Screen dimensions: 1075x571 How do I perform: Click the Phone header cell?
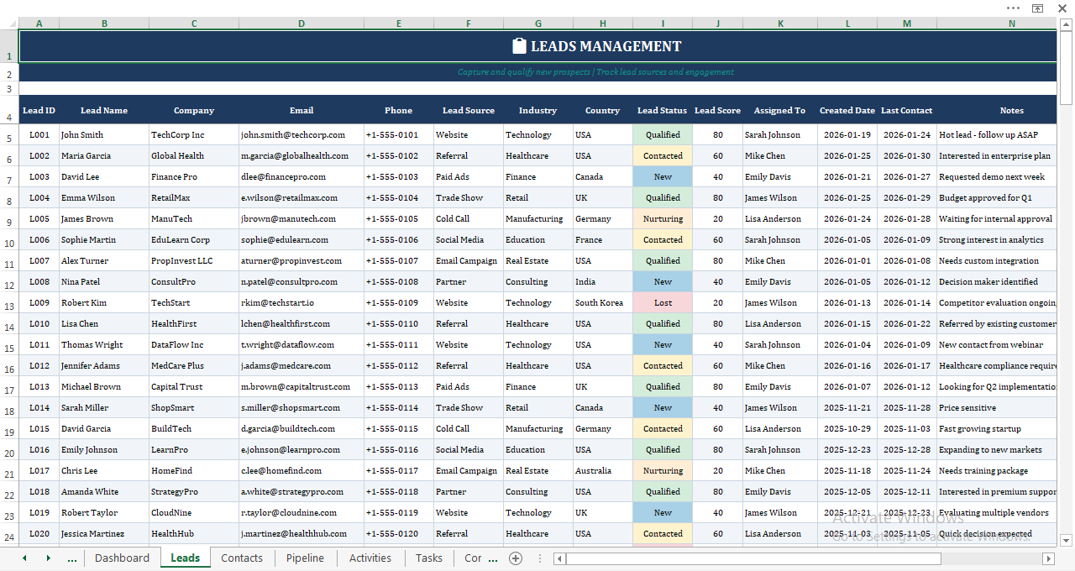pyautogui.click(x=398, y=110)
